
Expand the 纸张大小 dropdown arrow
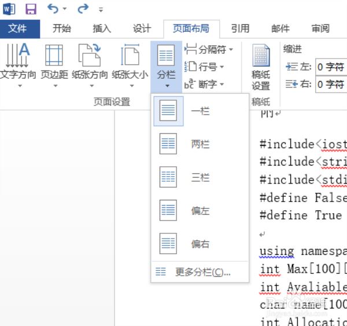(x=132, y=86)
